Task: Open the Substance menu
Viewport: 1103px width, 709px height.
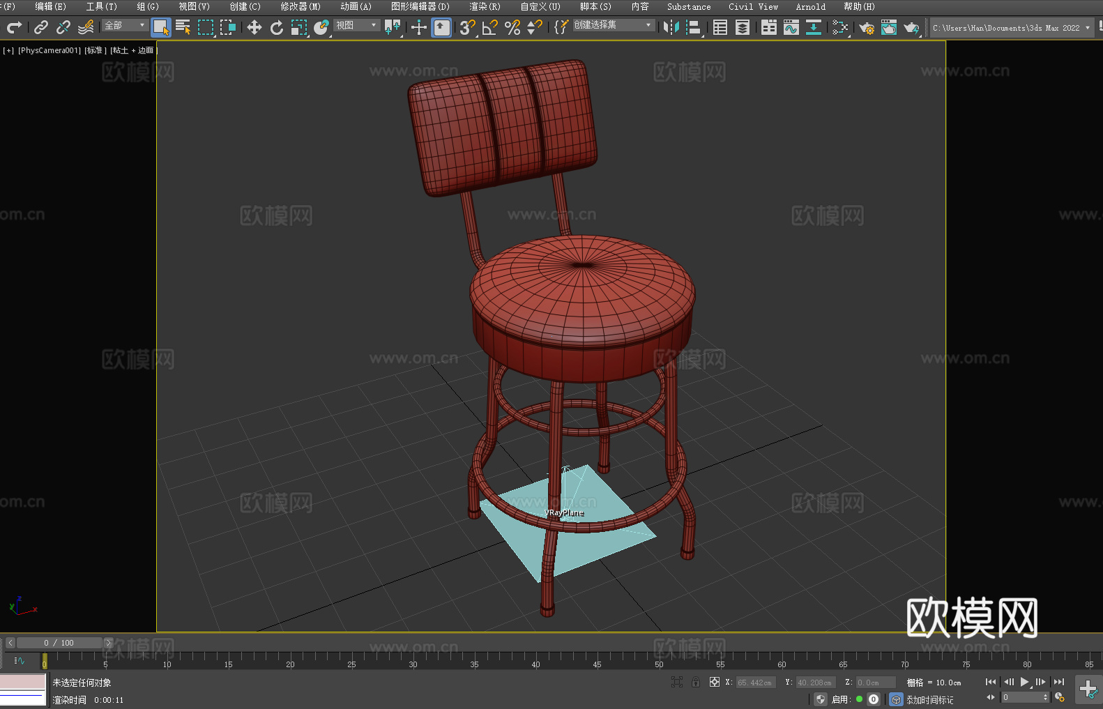Action: pos(689,6)
